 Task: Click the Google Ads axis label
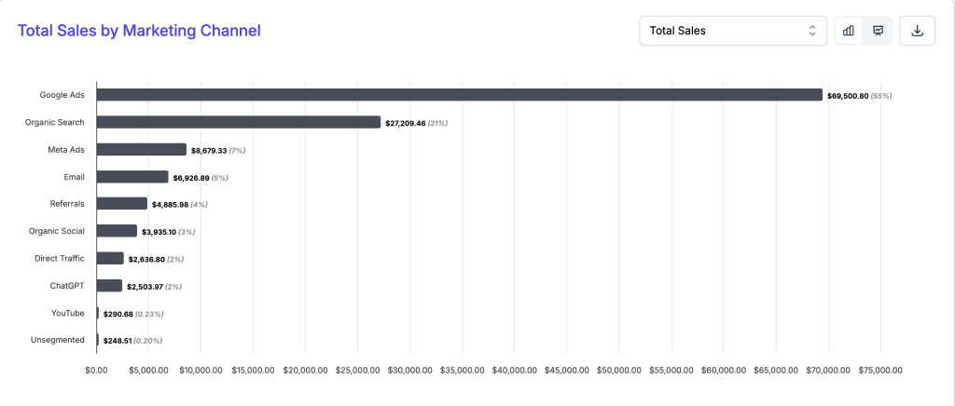(x=62, y=95)
